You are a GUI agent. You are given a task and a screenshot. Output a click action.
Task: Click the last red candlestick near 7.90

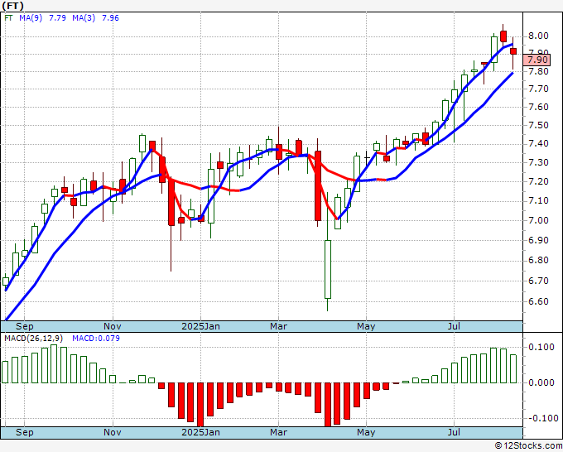coord(513,51)
